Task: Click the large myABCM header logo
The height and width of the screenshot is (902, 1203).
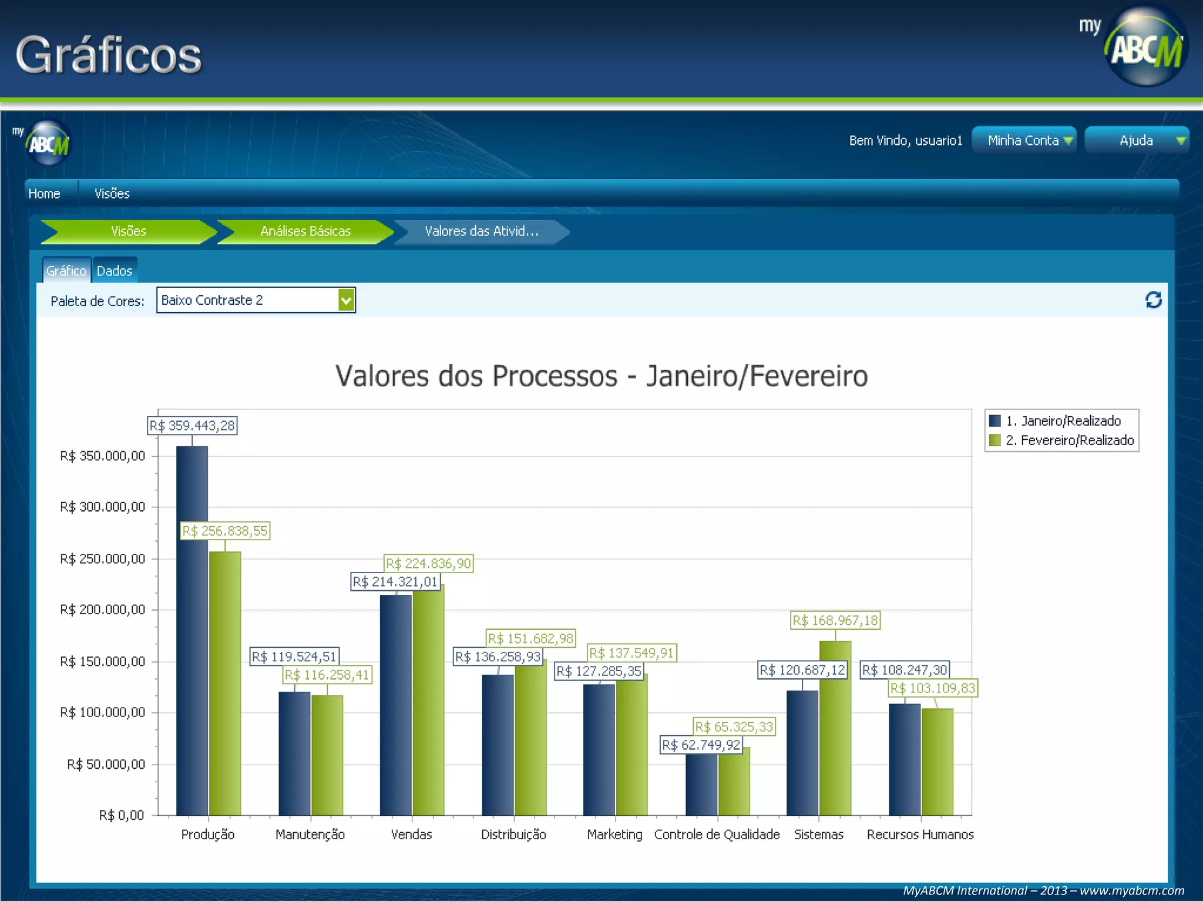Action: 1145,47
